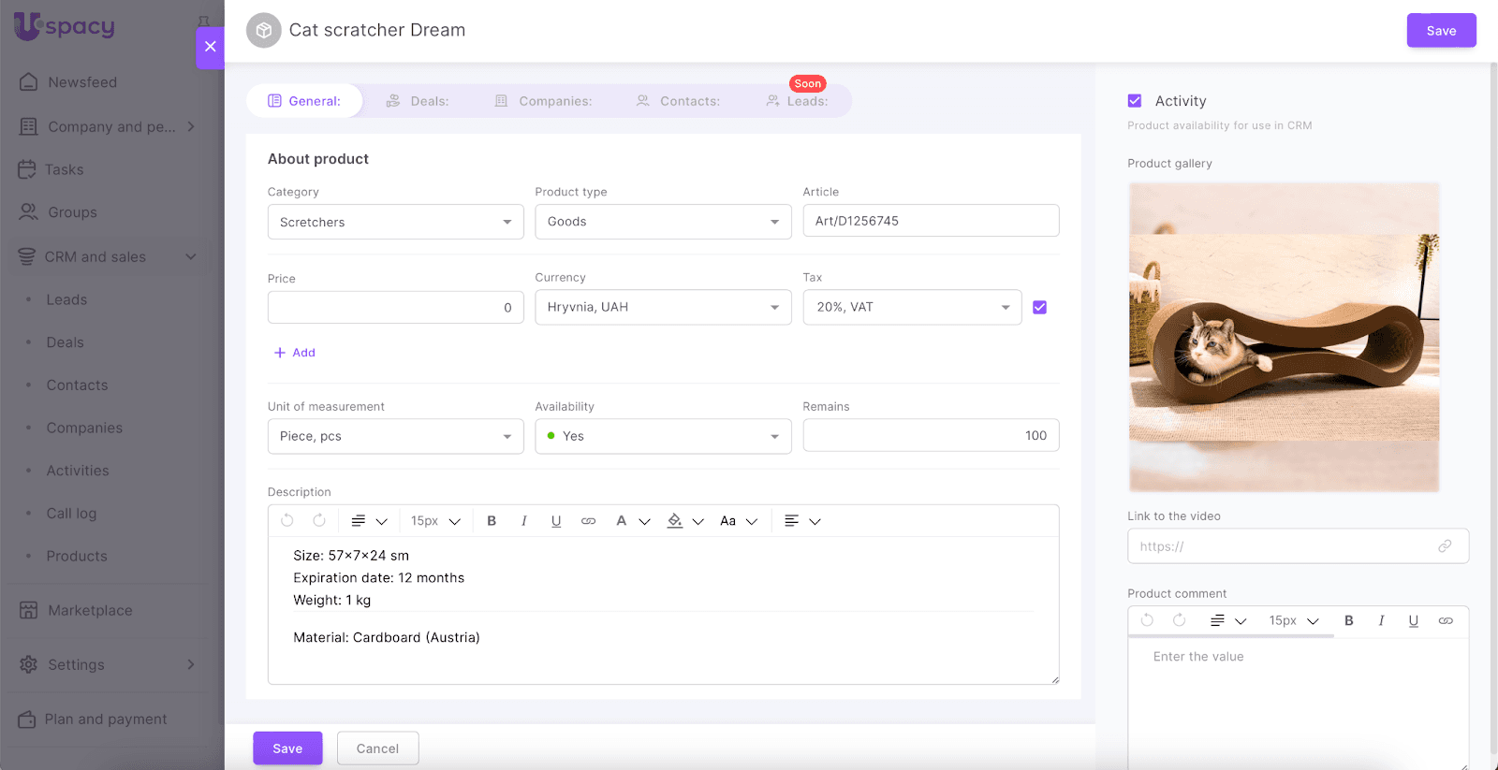Click the bottom Save button

(287, 748)
